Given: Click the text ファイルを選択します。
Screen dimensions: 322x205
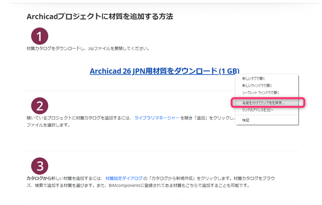Looking at the screenshot, I should [48, 125].
